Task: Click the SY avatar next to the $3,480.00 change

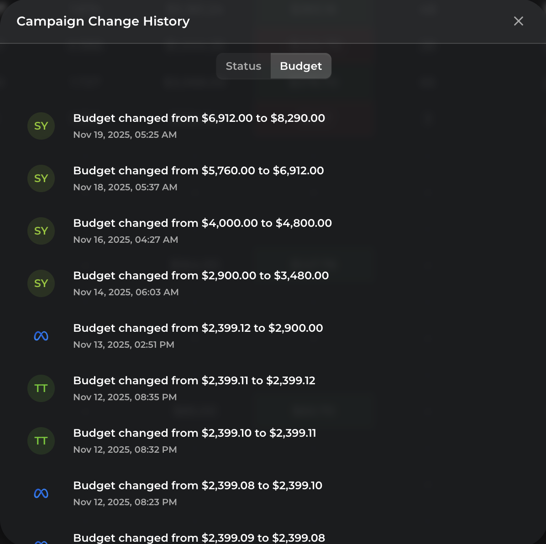Action: 41,283
